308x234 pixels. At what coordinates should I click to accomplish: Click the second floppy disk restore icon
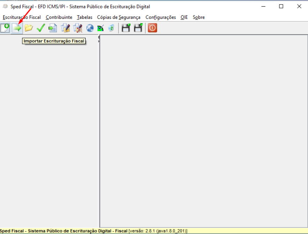tap(138, 28)
